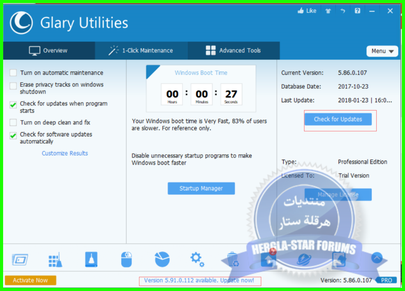Minimize the Glary Utilities window

[x=372, y=11]
